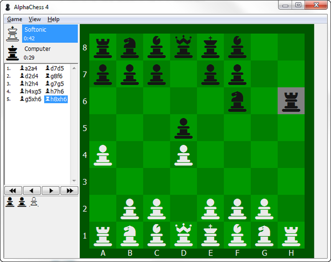
Task: Select the black knight on f6
Action: click(x=237, y=101)
